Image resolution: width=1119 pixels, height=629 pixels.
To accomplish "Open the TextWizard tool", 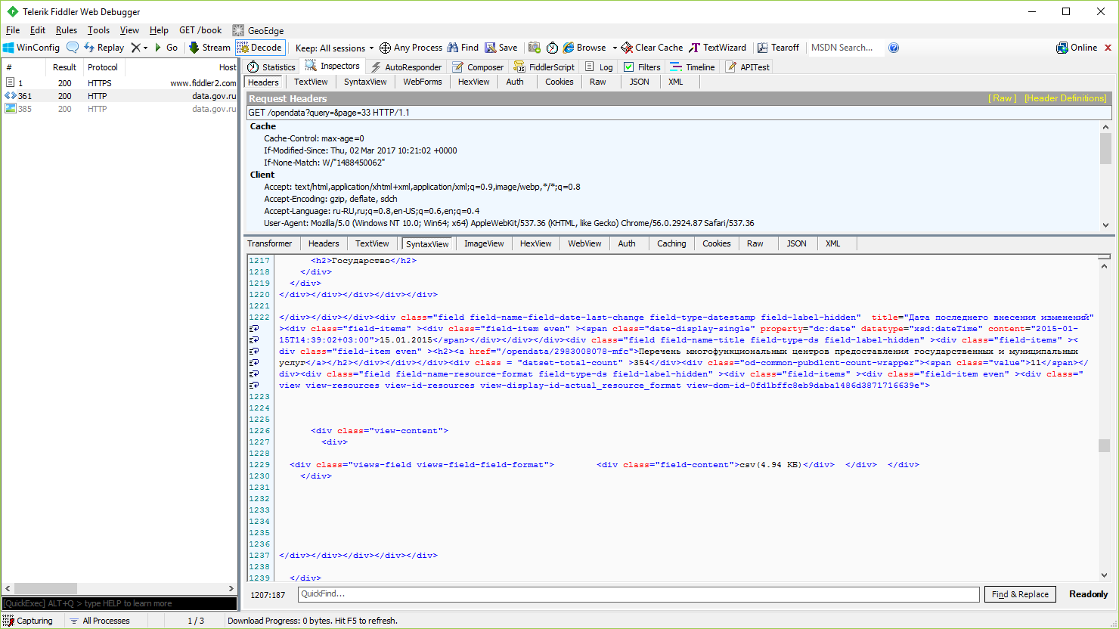I will pyautogui.click(x=717, y=48).
